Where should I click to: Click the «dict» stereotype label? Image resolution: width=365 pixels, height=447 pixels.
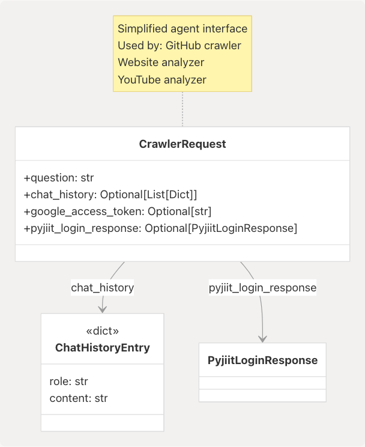103,331
